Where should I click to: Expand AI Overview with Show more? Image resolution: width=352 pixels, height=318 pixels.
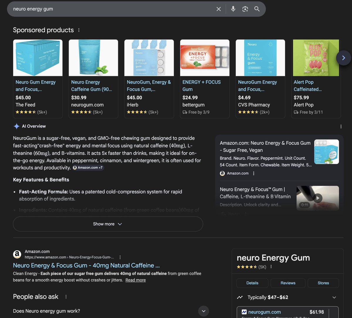(x=108, y=224)
